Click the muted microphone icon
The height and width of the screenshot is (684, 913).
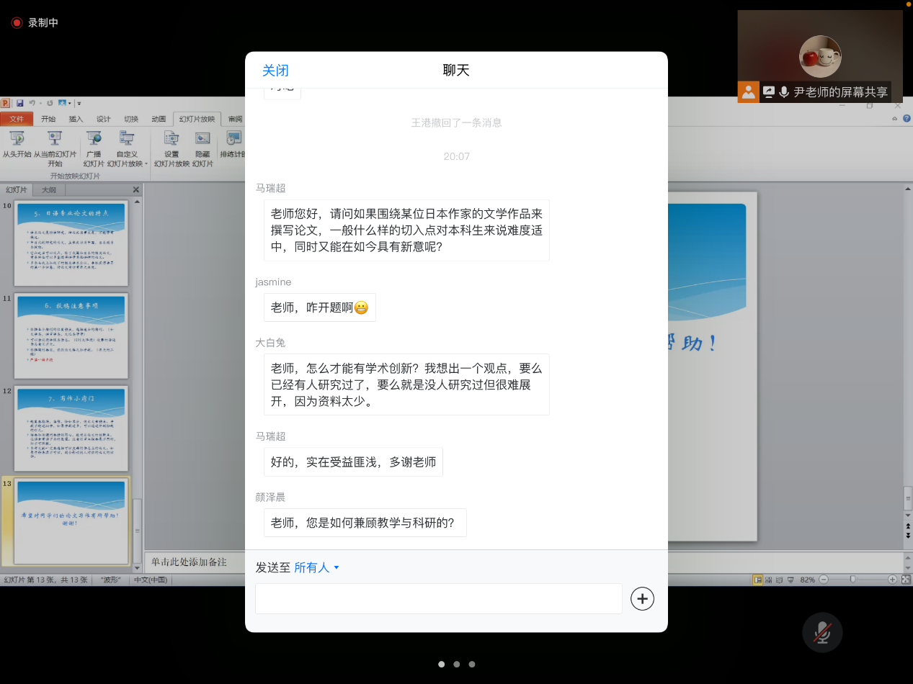(x=822, y=632)
